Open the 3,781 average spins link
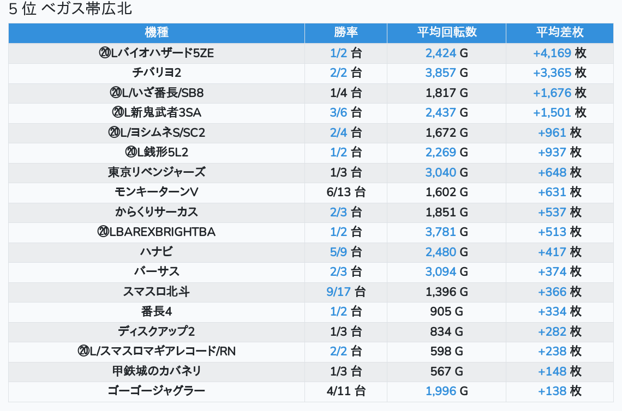Viewport: 622px width, 411px height. click(440, 232)
